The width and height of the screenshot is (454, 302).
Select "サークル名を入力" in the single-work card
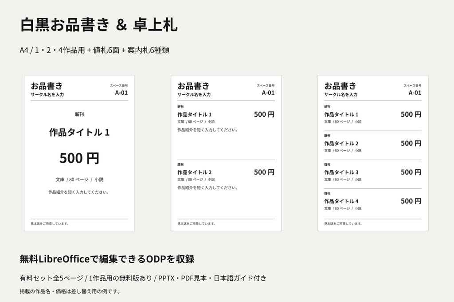pos(47,95)
